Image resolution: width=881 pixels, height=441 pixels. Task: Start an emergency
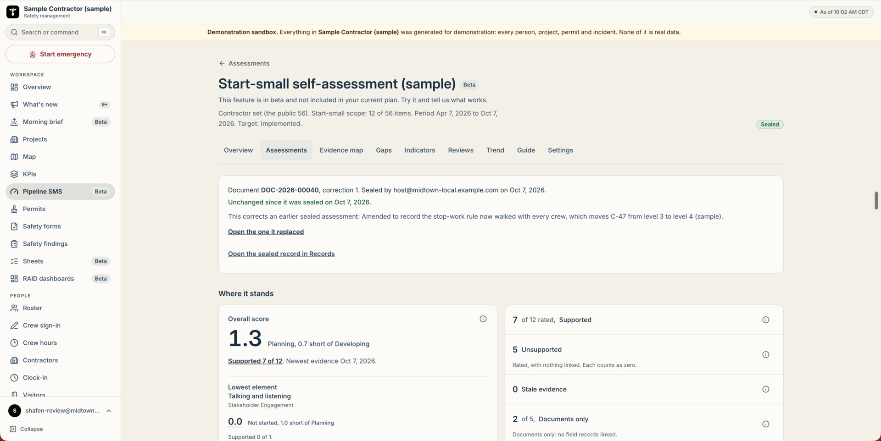[x=61, y=54]
